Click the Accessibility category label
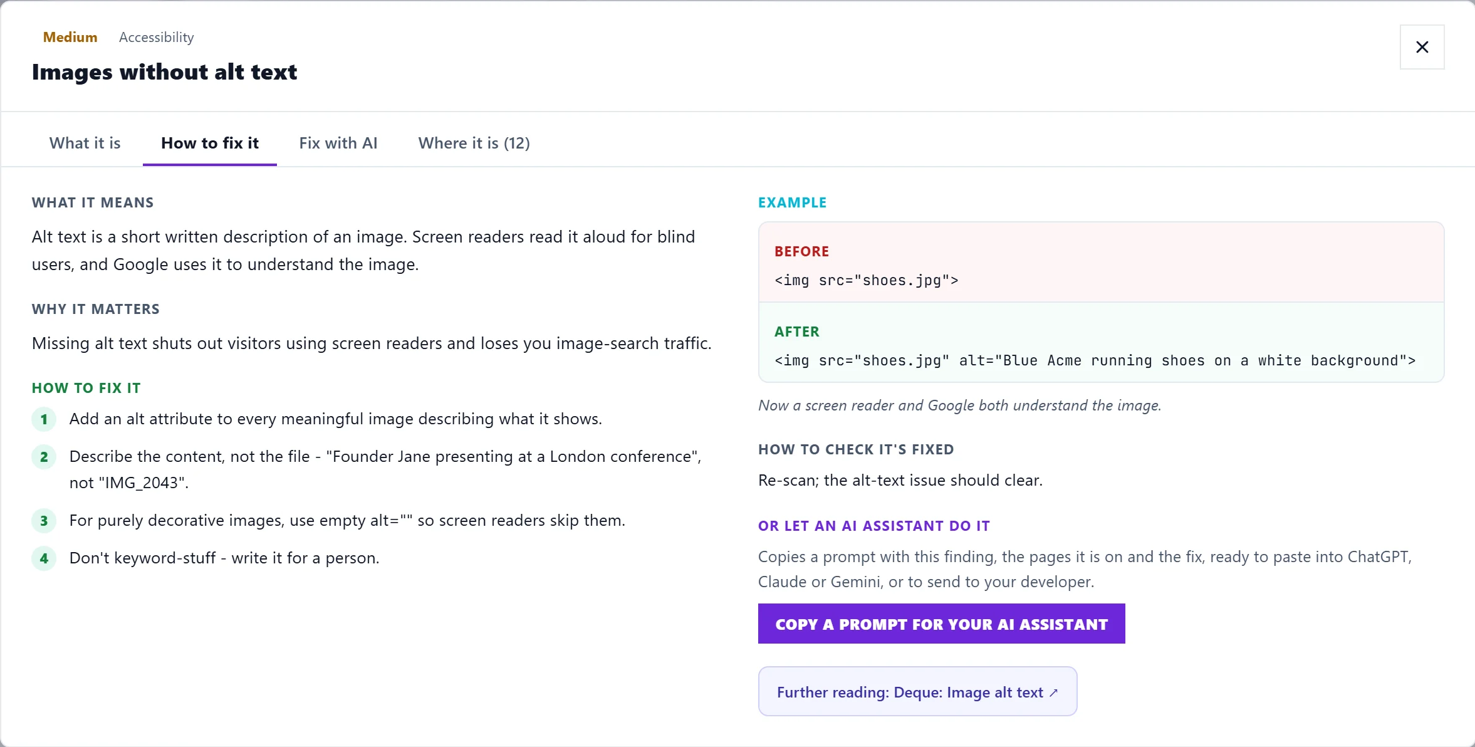The width and height of the screenshot is (1475, 747). [157, 37]
